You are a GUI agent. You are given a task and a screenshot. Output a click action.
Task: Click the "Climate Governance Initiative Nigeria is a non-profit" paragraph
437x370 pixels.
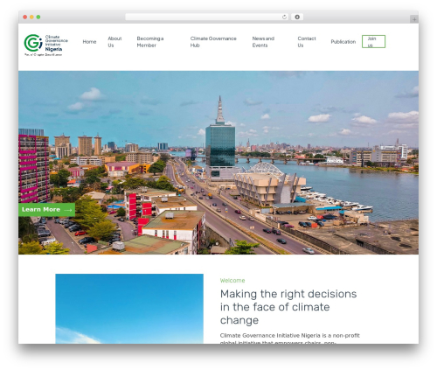[290, 339]
